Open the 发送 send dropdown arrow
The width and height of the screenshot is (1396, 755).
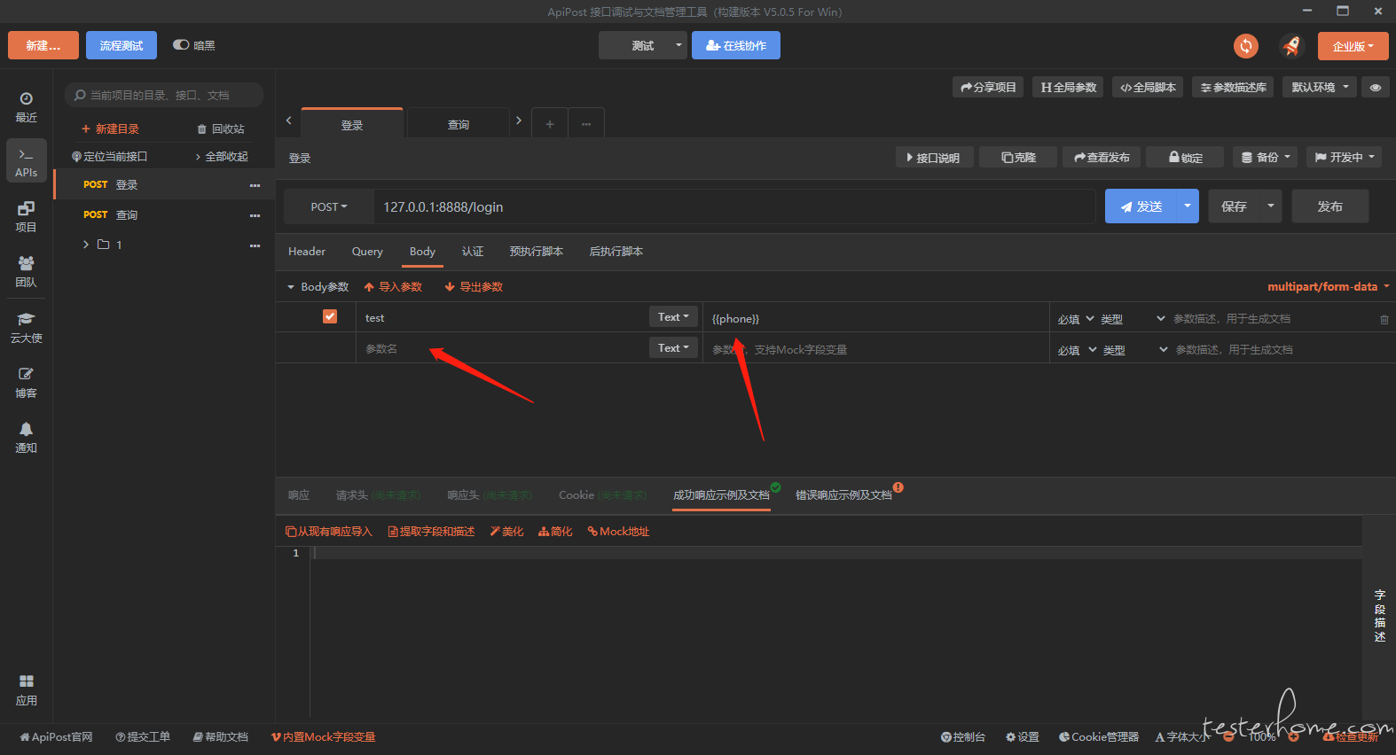[x=1187, y=206]
